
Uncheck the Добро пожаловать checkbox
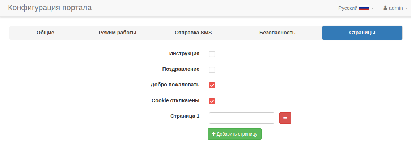[x=212, y=85]
